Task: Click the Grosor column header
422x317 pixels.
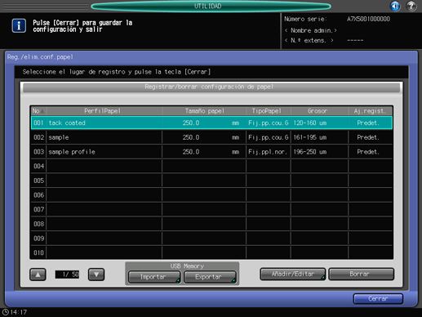Action: [x=320, y=111]
